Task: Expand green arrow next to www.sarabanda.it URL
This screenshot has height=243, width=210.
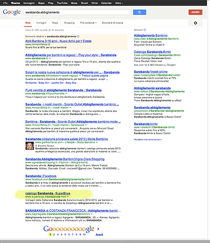Action: click(x=50, y=58)
